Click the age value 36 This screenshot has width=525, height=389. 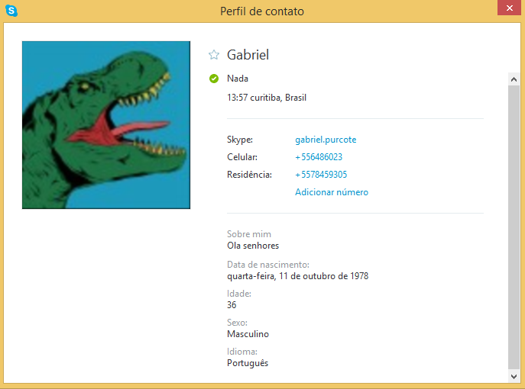pyautogui.click(x=232, y=305)
